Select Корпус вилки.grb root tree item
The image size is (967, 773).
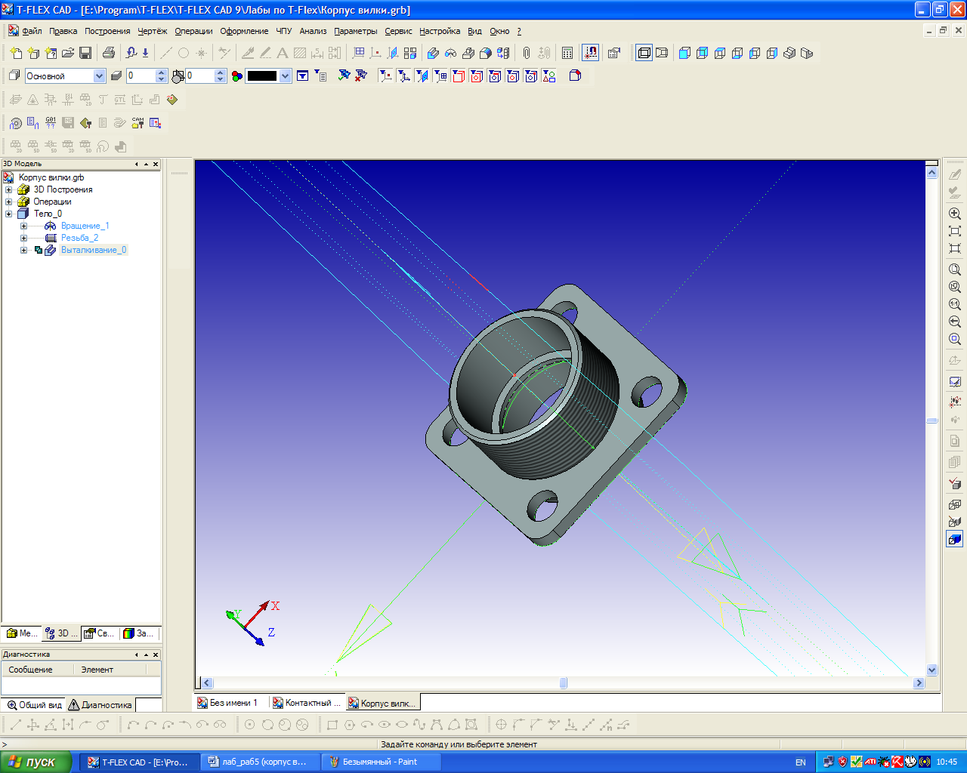51,177
